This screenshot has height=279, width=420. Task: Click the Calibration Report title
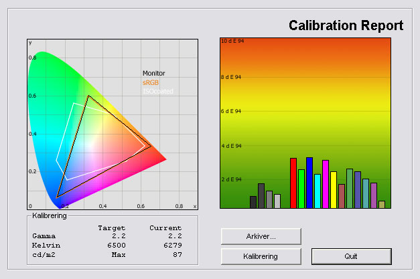point(346,25)
